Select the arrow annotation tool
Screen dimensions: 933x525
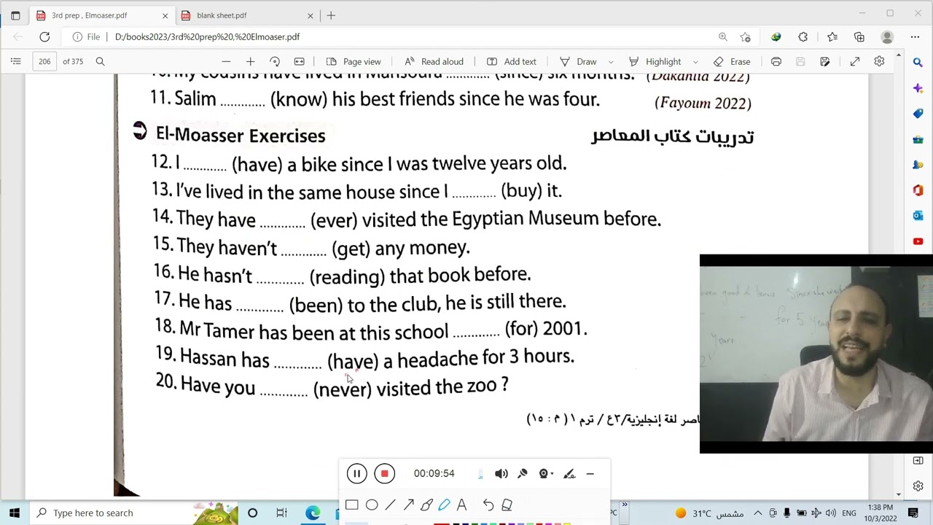pos(408,505)
